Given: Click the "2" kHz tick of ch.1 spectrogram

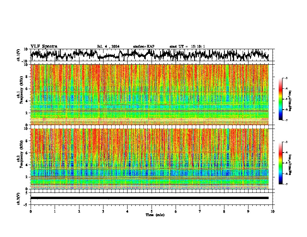Looking at the screenshot, I should coord(27,113).
